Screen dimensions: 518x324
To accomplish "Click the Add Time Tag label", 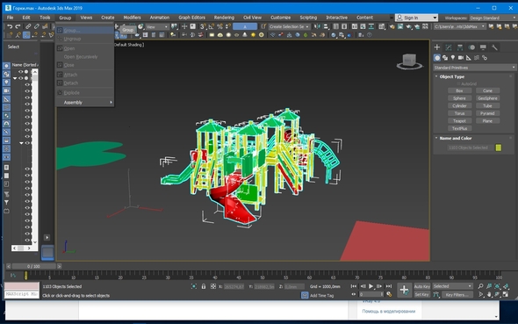I will (x=321, y=296).
